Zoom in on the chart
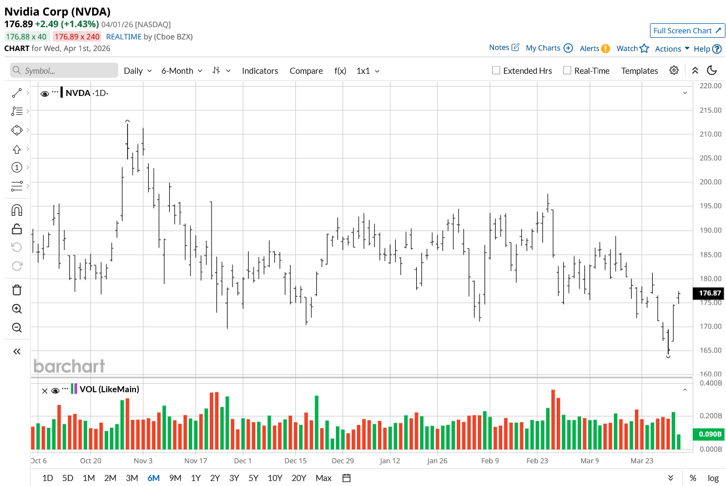The image size is (726, 486). (17, 309)
